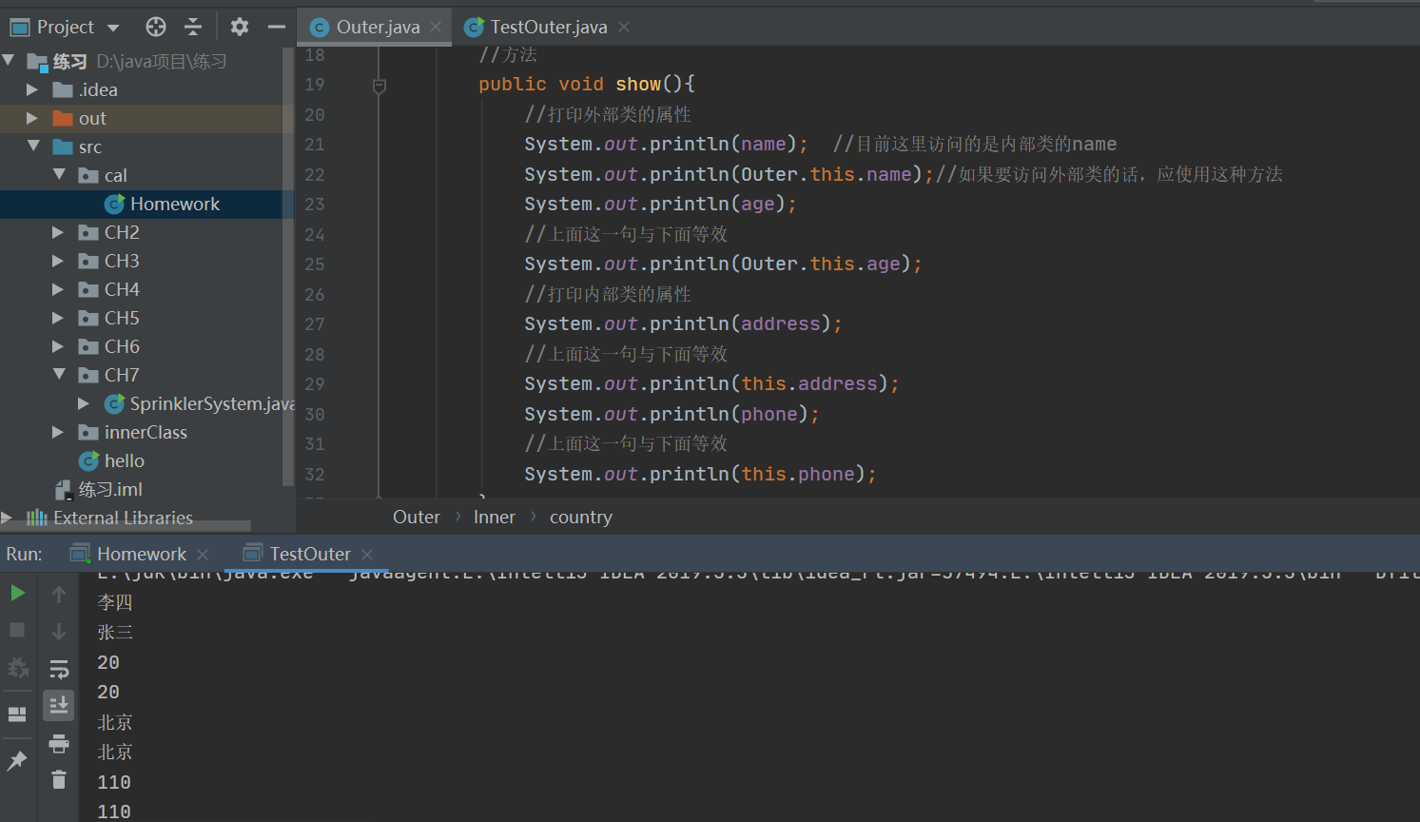
Task: Click the 李四 console output line
Action: click(115, 602)
